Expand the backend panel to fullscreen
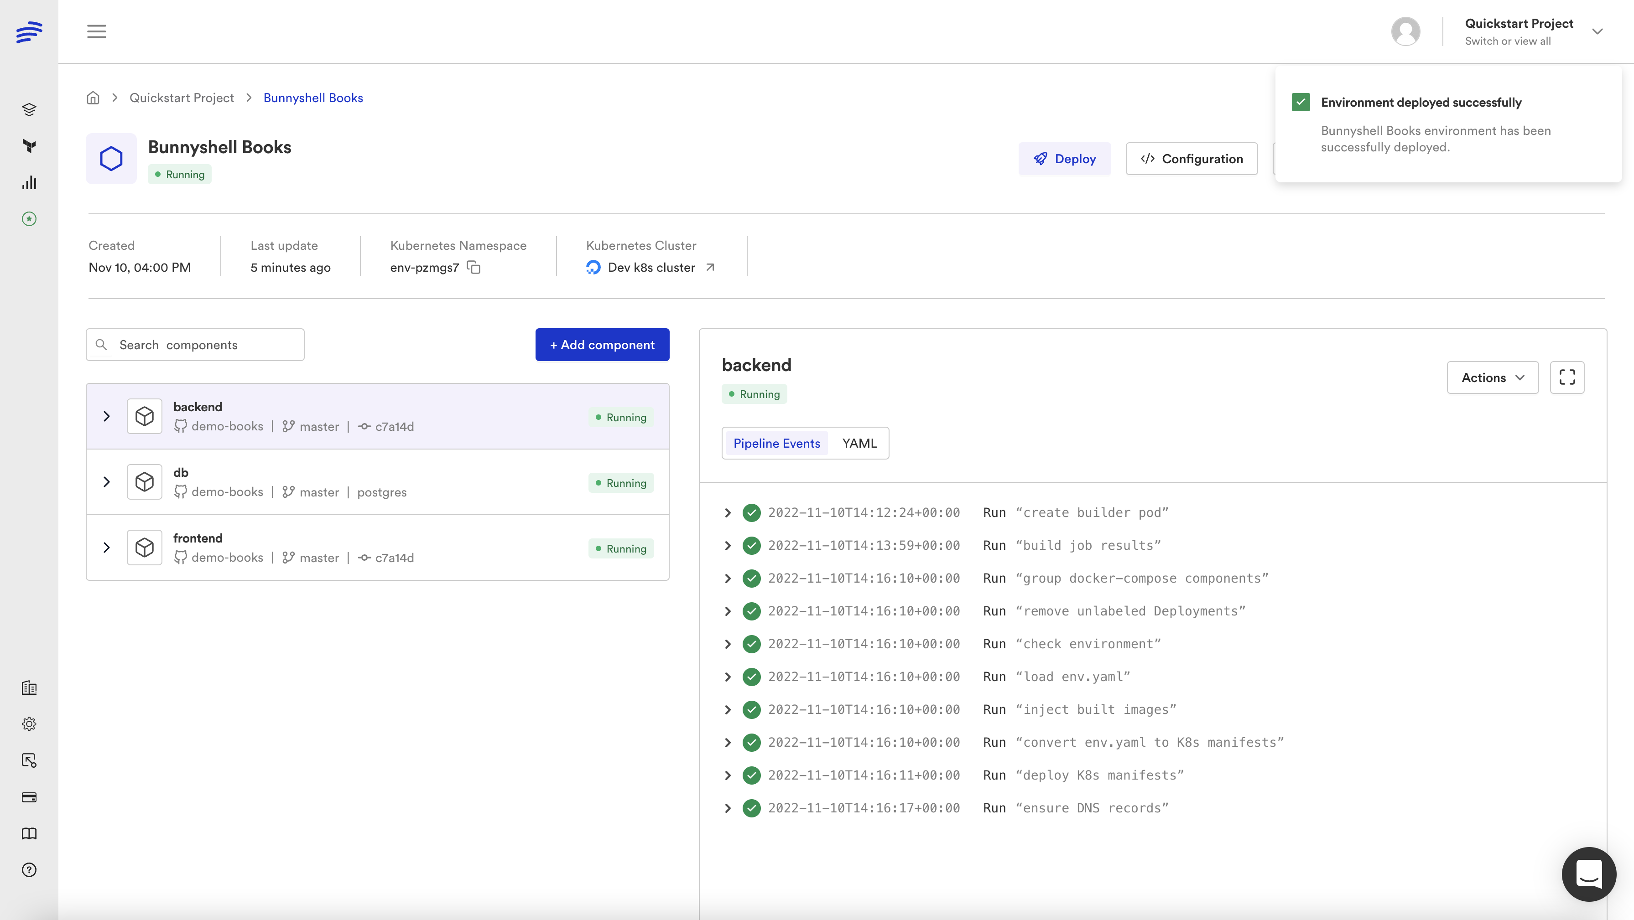Screen dimensions: 1634x920 click(x=1567, y=377)
